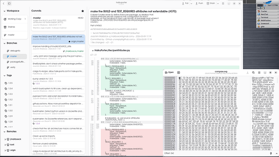Select commit 'github/actions: Allow manual workflow'
Viewport: 279px width, 157px height.
58,105
